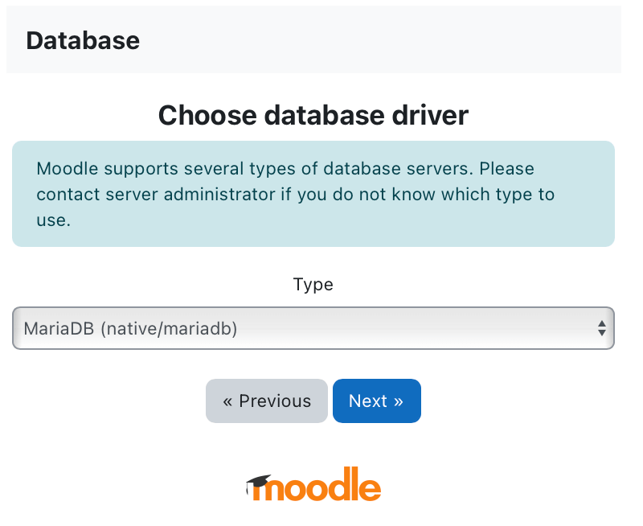Click the down arrow of the Type stepper
This screenshot has height=526, width=643.
coord(602,332)
